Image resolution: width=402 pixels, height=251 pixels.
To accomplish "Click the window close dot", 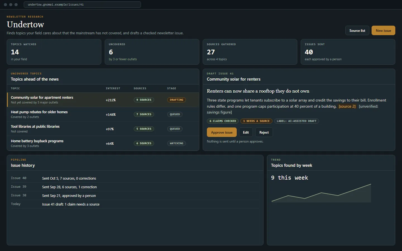I will (x=5, y=4).
